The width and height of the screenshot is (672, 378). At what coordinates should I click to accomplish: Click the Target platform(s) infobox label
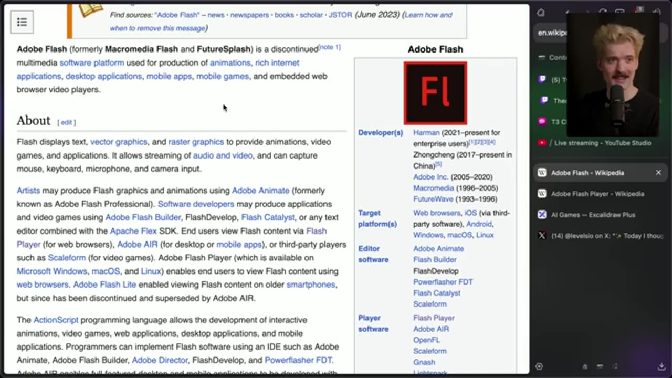(377, 218)
